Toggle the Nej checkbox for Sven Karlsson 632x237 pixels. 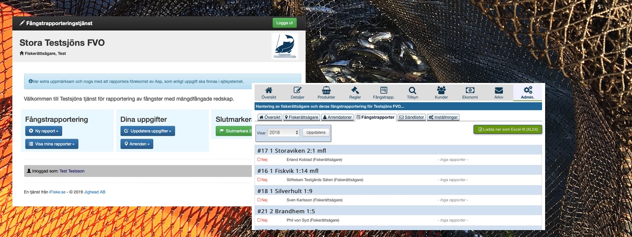(x=259, y=200)
